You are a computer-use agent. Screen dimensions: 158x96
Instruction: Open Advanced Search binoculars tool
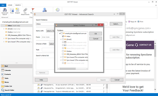5,12
